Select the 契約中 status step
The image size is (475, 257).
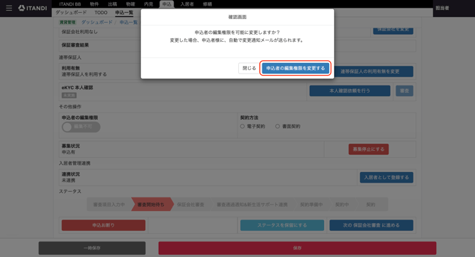(x=342, y=205)
